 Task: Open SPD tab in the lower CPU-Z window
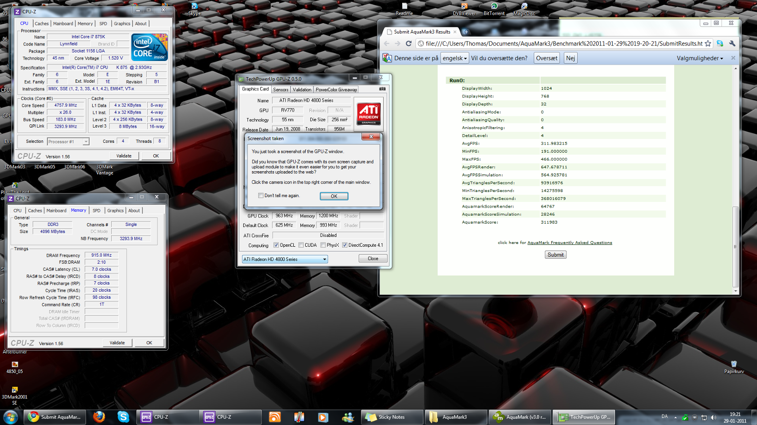pyautogui.click(x=97, y=211)
